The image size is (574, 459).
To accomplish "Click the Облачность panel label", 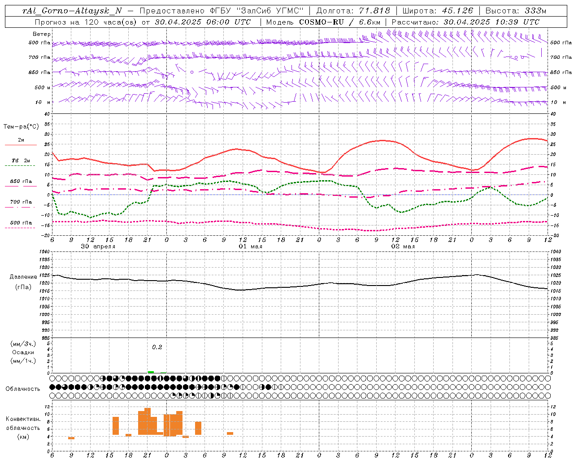I will coord(23,389).
